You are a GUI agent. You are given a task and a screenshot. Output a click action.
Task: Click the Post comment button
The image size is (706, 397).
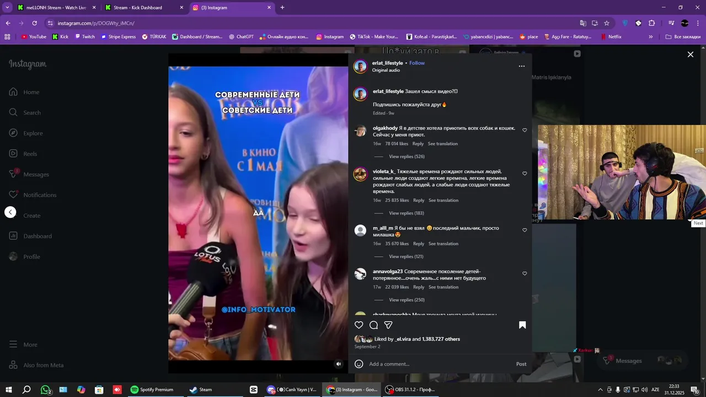click(521, 364)
